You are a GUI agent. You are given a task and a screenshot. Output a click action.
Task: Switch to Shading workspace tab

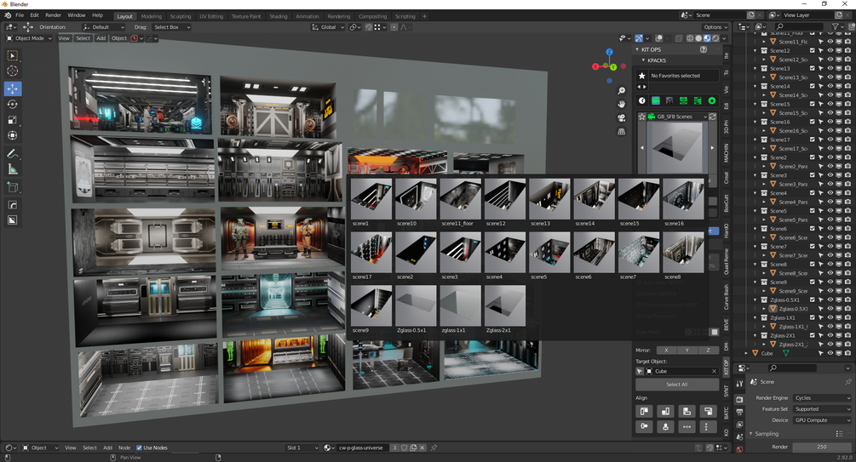click(279, 16)
